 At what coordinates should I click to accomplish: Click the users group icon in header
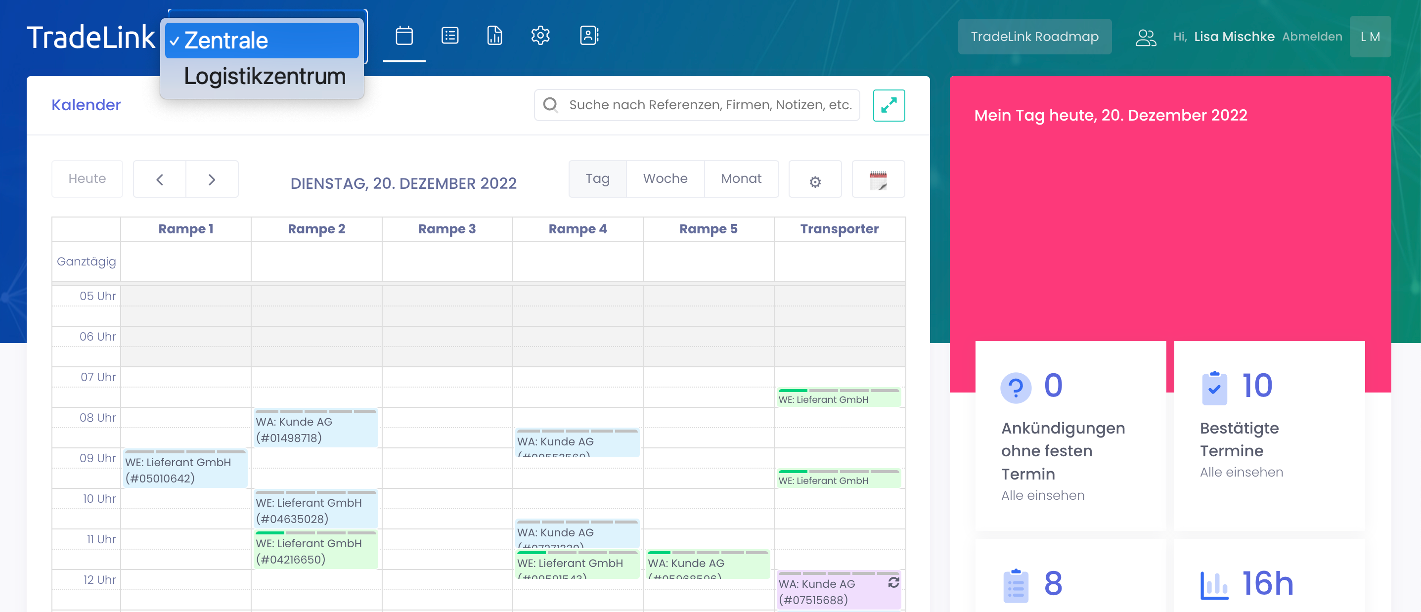tap(1145, 37)
